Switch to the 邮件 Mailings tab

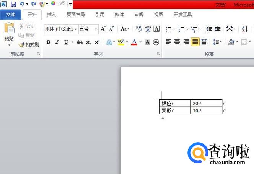(x=119, y=15)
